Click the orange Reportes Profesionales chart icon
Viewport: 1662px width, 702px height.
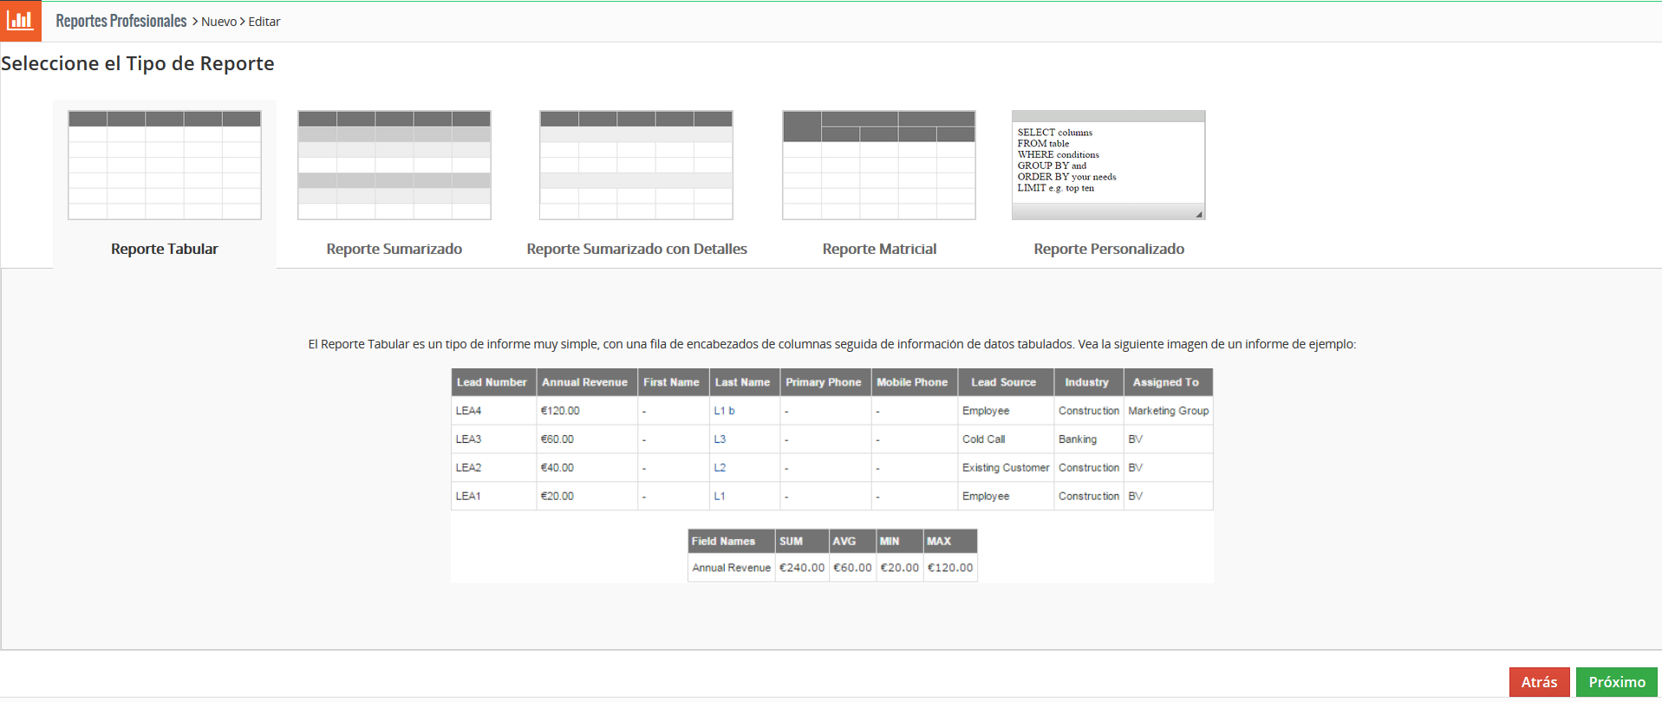tap(20, 21)
